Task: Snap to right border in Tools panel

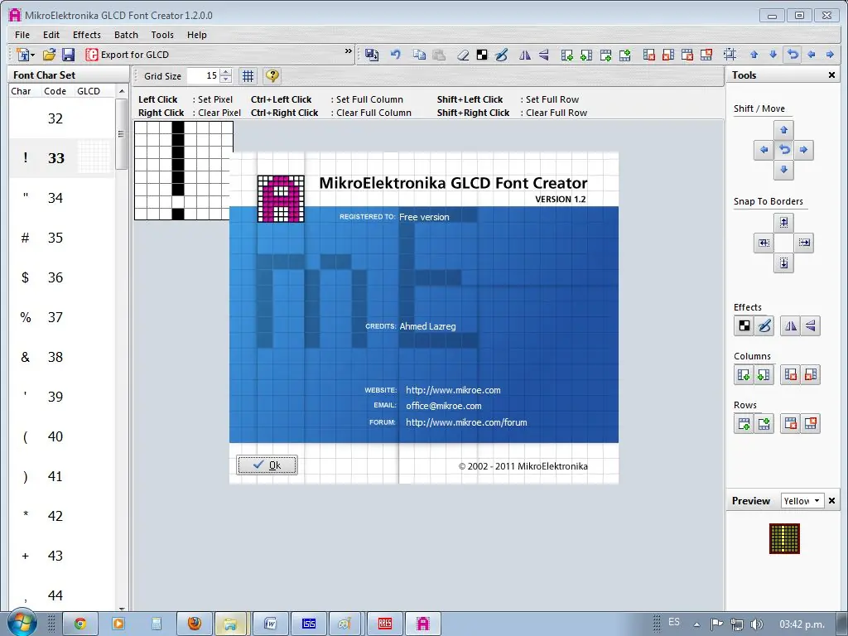Action: point(804,243)
